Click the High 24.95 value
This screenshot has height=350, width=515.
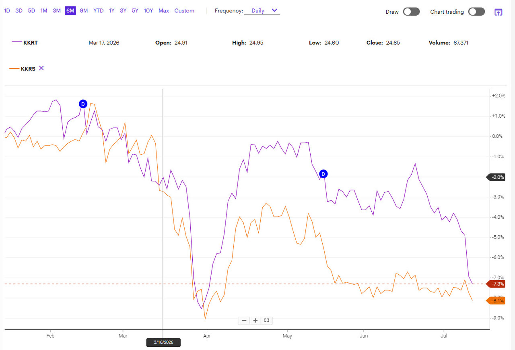(x=256, y=43)
